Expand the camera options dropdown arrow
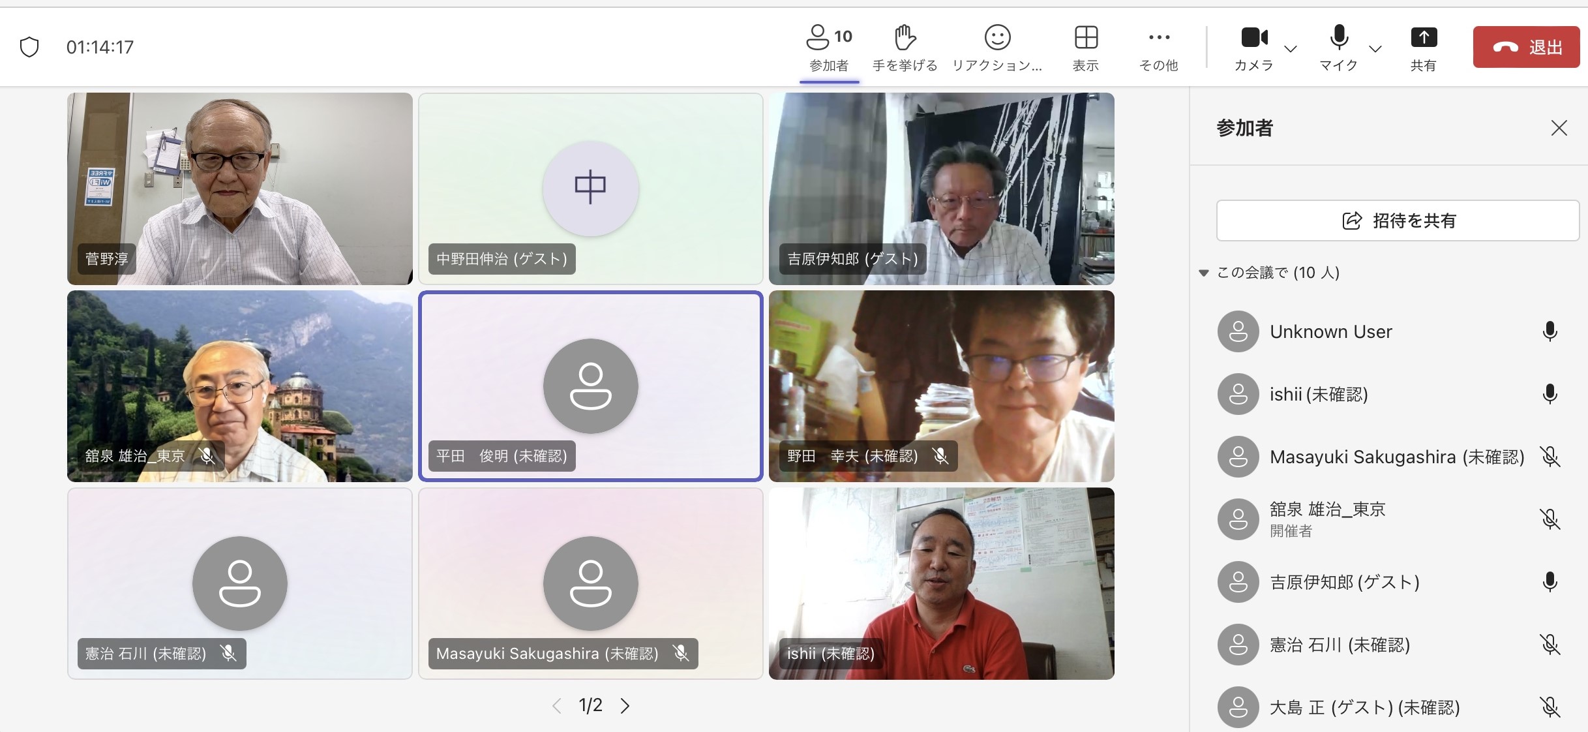The height and width of the screenshot is (732, 1588). tap(1290, 48)
